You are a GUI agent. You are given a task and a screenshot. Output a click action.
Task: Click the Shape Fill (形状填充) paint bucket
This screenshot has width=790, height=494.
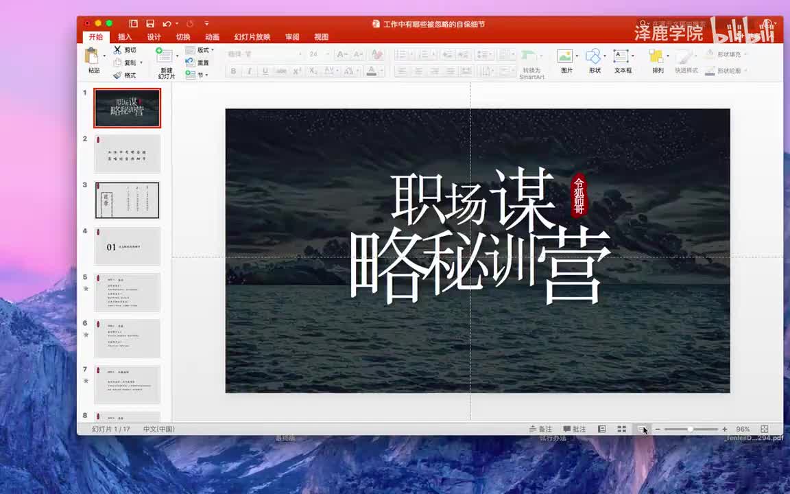[710, 54]
